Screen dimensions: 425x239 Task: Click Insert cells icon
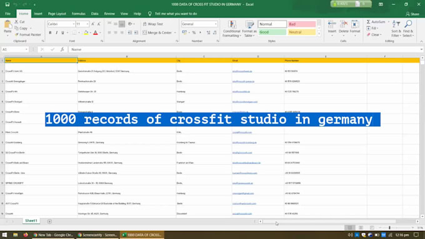coord(332,24)
